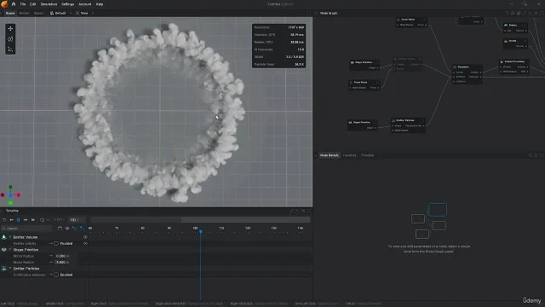This screenshot has width=545, height=307.
Task: Select the rotate tool in viewport toolbar
Action: click(10, 39)
